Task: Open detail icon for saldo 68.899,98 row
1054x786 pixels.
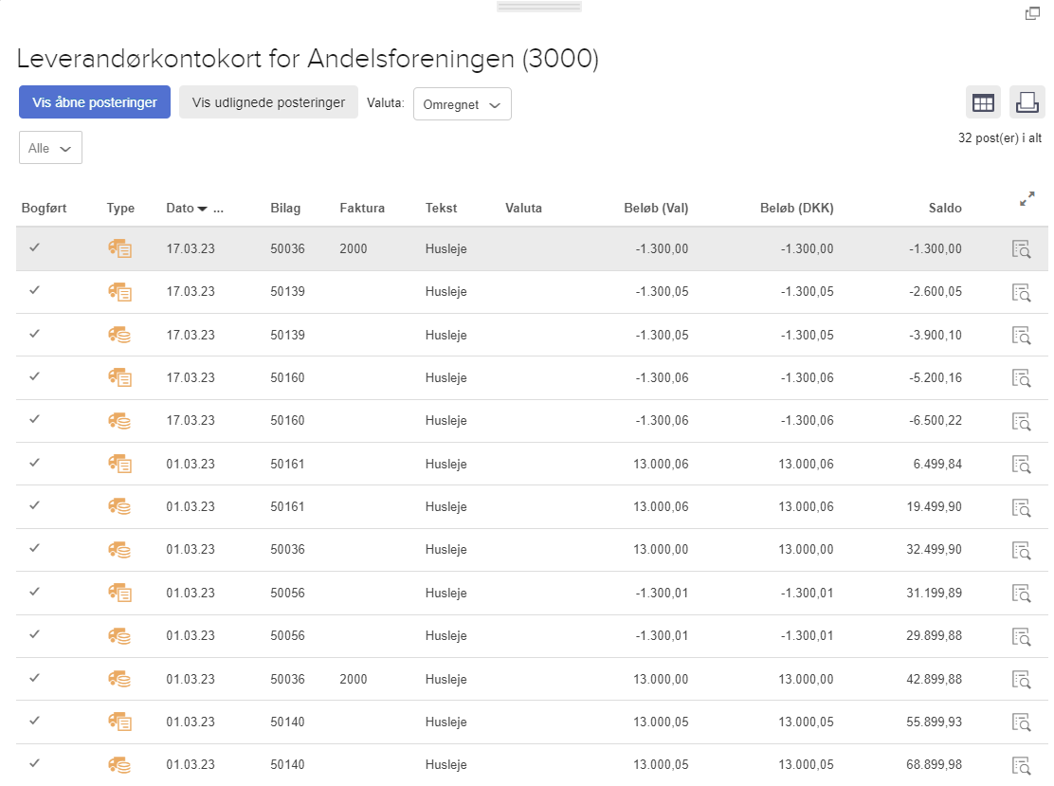Action: click(x=1021, y=765)
